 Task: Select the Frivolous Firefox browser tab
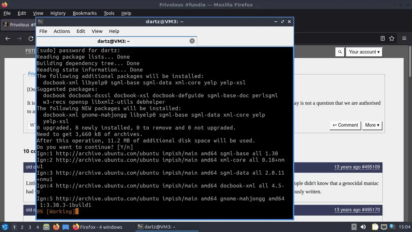tap(19, 25)
